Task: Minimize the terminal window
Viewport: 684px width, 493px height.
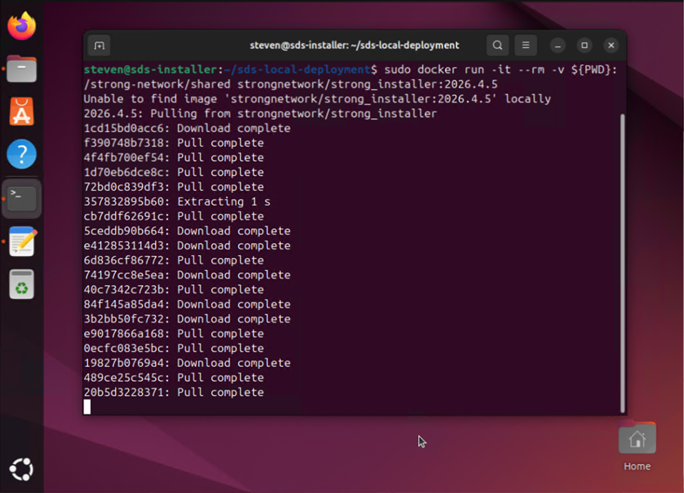Action: tap(558, 46)
